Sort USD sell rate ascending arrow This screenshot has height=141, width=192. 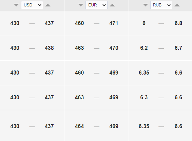pyautogui.click(x=48, y=5)
